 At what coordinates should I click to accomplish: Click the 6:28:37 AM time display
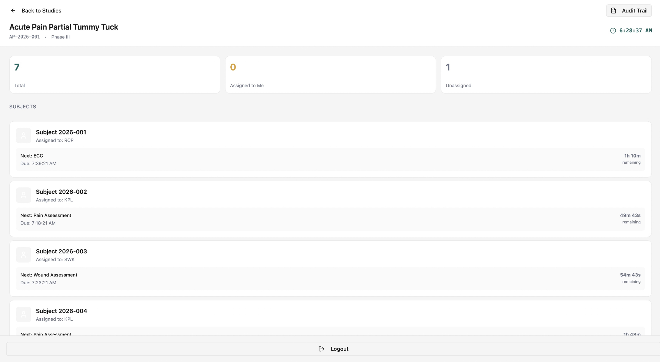[x=635, y=31]
